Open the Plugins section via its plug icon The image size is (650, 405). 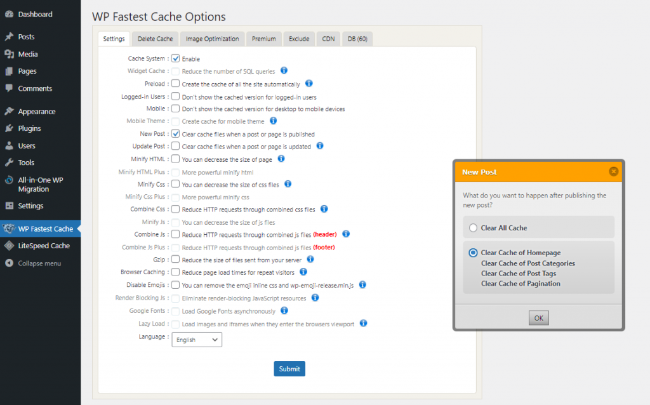point(9,128)
